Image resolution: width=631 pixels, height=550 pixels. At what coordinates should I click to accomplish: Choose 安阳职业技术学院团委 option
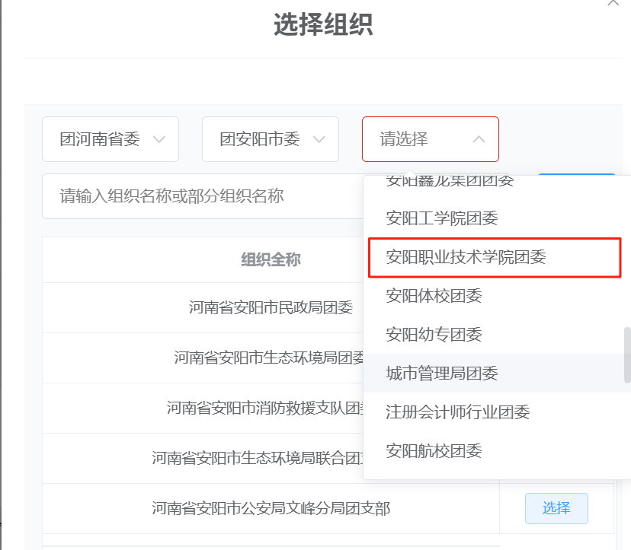pos(466,257)
